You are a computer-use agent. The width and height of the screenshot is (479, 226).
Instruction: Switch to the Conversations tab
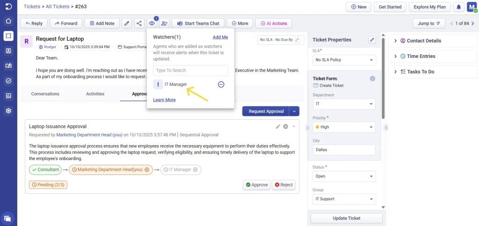(x=45, y=94)
